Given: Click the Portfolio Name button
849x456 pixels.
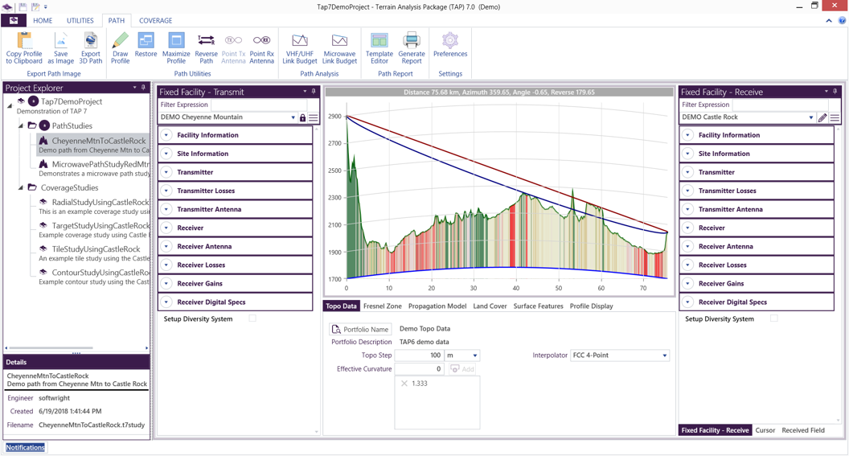Looking at the screenshot, I should click(x=360, y=329).
